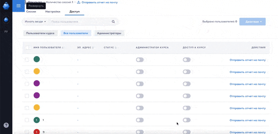The image size is (278, 134).
Task: Select the Администраторы filter button
Action: click(109, 33)
